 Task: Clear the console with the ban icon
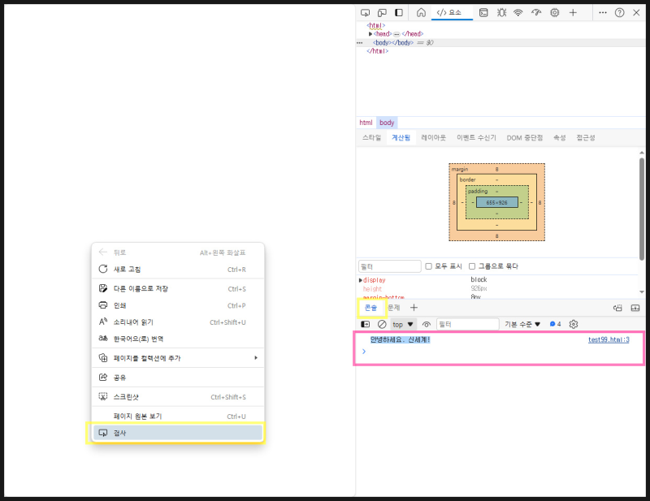click(382, 324)
